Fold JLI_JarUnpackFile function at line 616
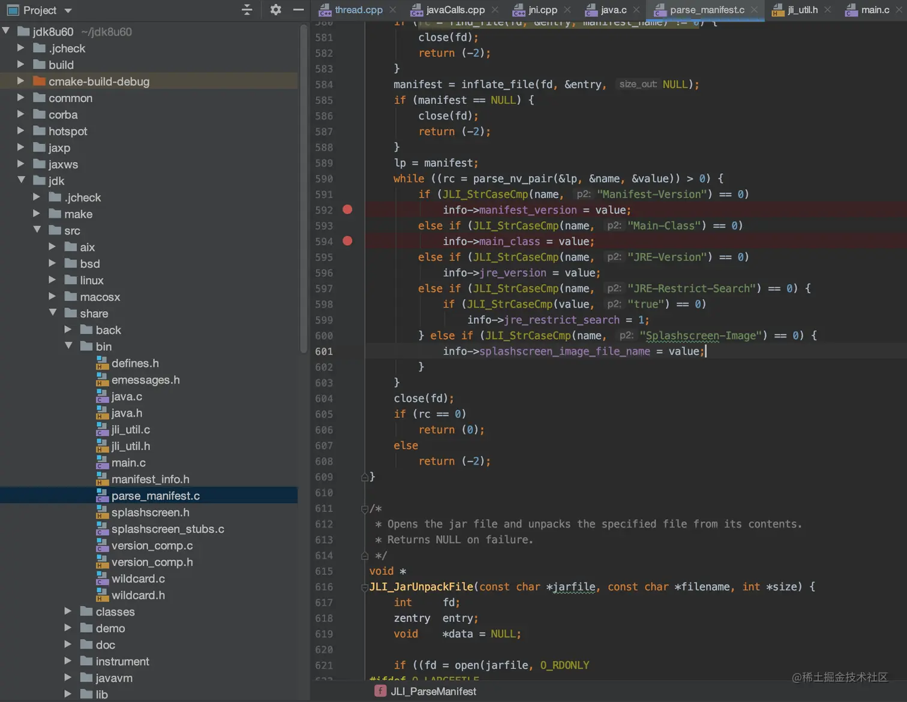 coord(364,587)
